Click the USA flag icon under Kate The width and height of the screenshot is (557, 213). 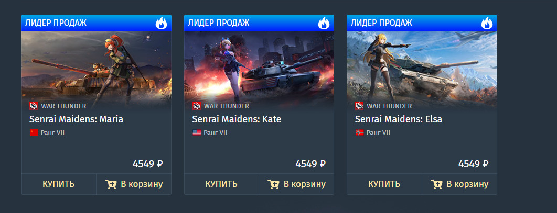click(197, 133)
